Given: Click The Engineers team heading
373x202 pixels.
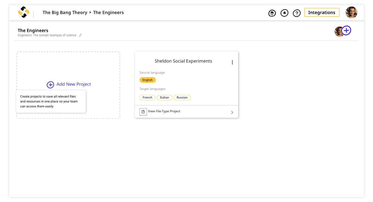Looking at the screenshot, I should [33, 30].
